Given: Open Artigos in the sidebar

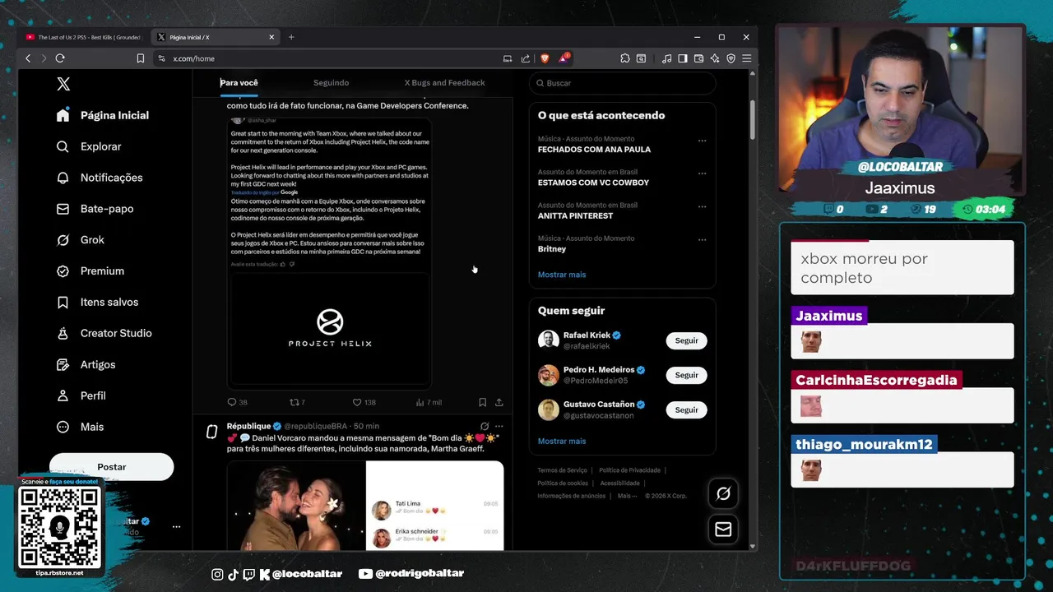Looking at the screenshot, I should (86, 365).
